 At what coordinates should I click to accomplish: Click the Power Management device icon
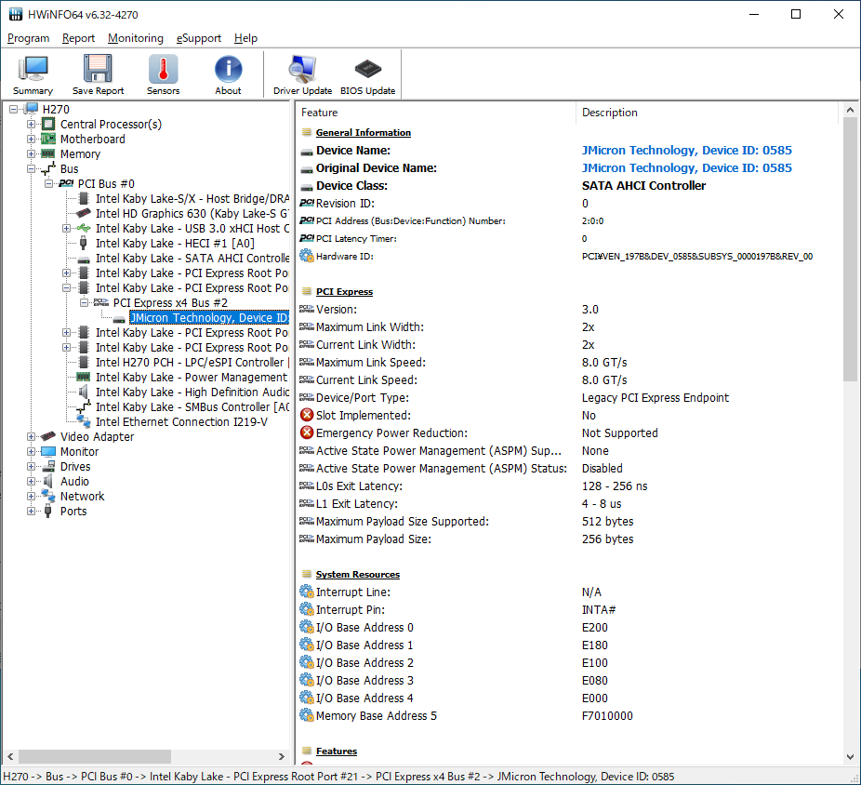(x=84, y=377)
